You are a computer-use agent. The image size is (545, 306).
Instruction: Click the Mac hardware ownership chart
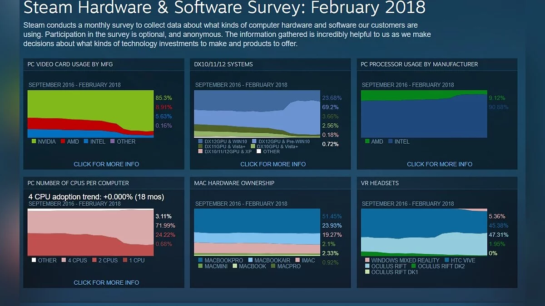pos(257,232)
